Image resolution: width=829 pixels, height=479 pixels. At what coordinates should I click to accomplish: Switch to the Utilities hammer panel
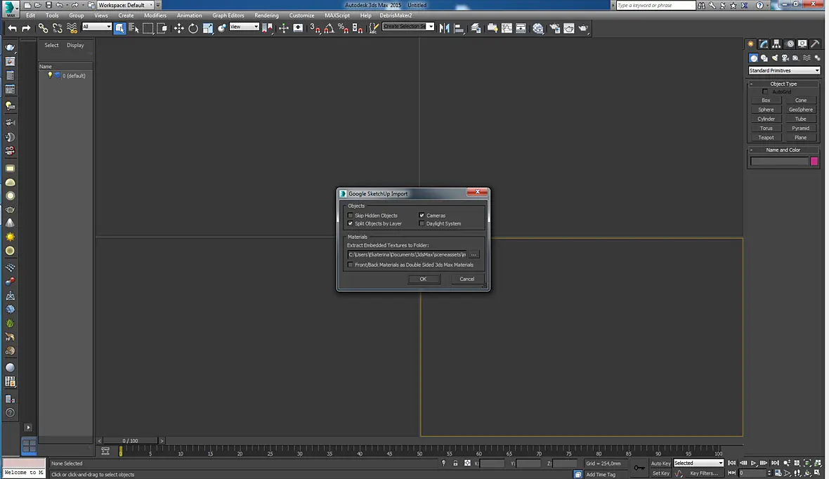pos(815,44)
